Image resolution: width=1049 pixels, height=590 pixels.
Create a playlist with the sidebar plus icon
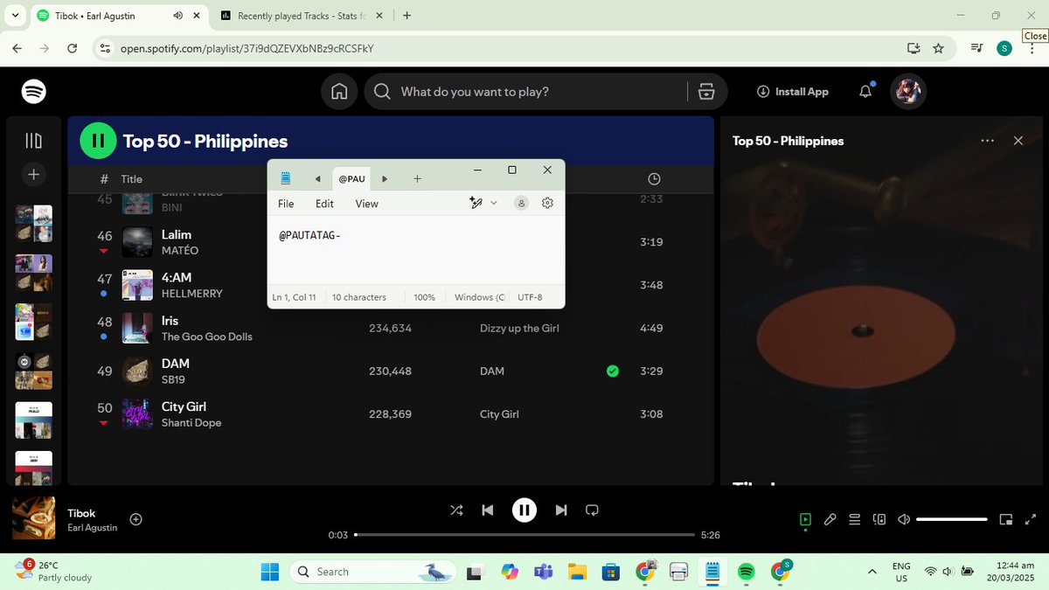33,175
